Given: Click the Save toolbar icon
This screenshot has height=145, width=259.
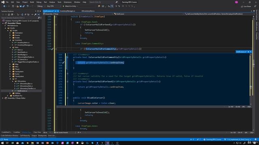Looking at the screenshot, I should (x=21, y=6).
